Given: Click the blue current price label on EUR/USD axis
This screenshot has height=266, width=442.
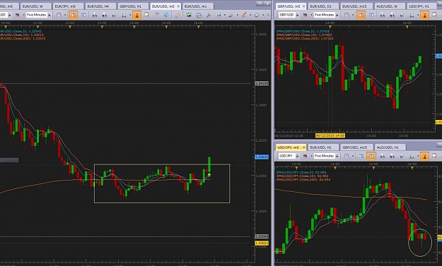Looking at the screenshot, I should click(262, 157).
